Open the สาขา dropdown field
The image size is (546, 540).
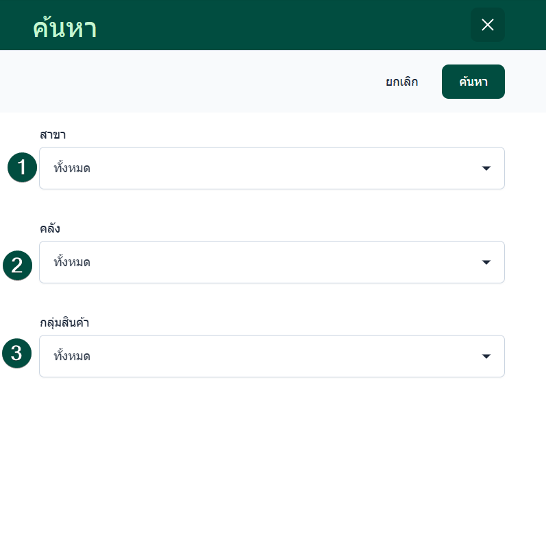[271, 168]
